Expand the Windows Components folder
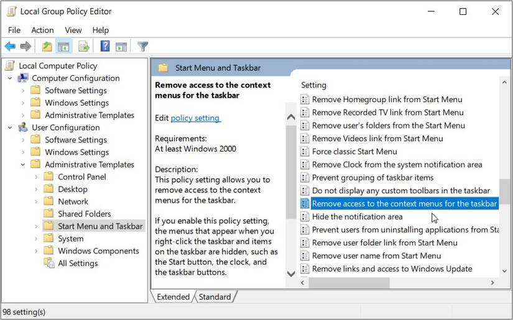 point(36,251)
